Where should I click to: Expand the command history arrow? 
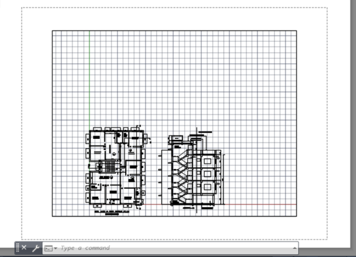click(295, 248)
